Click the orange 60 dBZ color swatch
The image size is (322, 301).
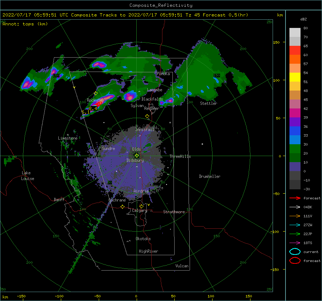295,59
